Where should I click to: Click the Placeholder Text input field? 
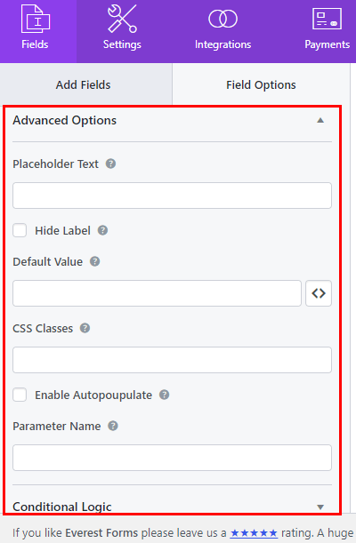[172, 196]
